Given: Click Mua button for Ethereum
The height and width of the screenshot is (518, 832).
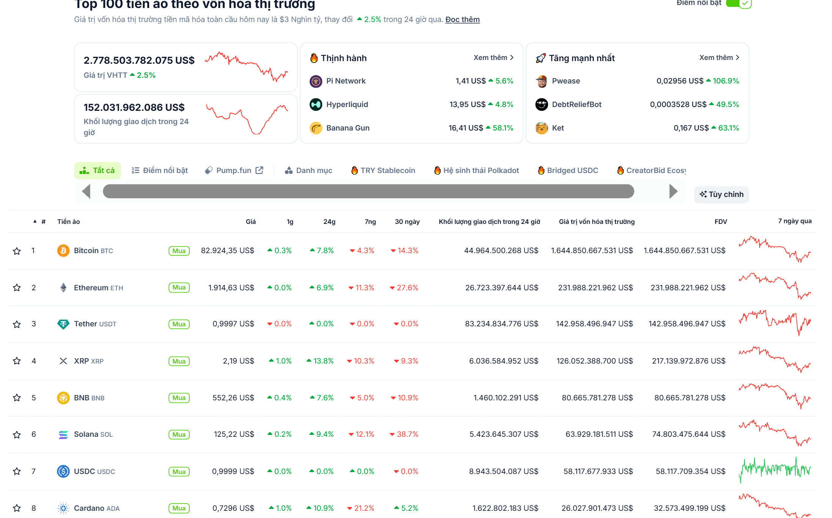Looking at the screenshot, I should (179, 288).
